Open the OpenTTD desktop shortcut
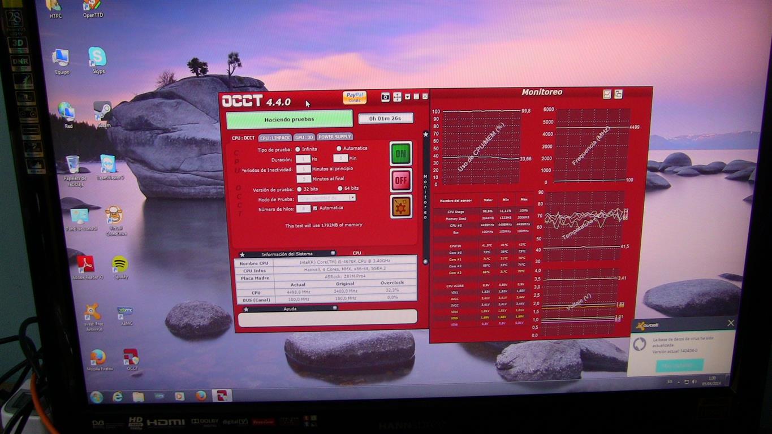Screen dimensions: 772x434 (93, 8)
